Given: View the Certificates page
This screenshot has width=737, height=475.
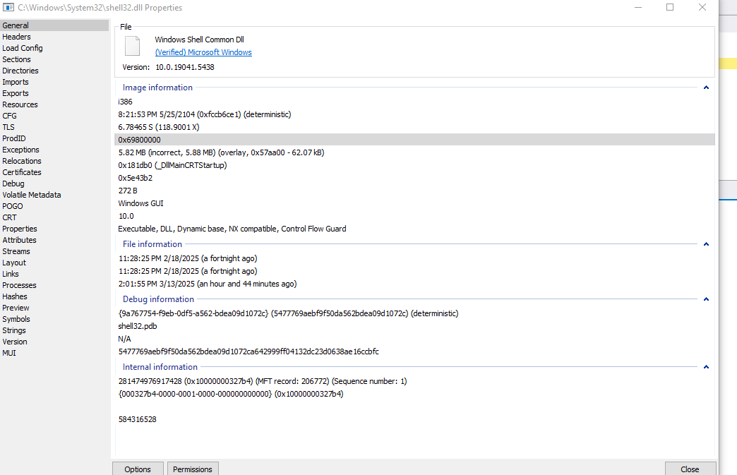Looking at the screenshot, I should (54, 172).
